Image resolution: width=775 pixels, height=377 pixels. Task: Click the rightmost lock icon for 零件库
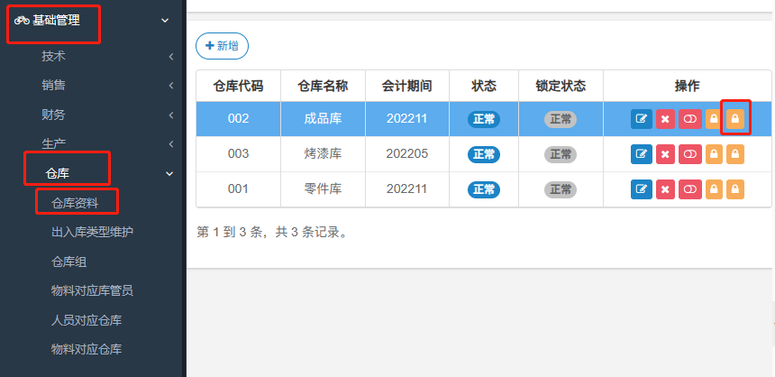click(x=735, y=188)
